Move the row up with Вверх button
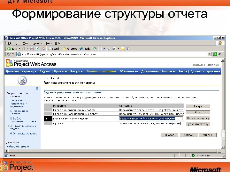This screenshot has width=230, height=172. click(198, 106)
